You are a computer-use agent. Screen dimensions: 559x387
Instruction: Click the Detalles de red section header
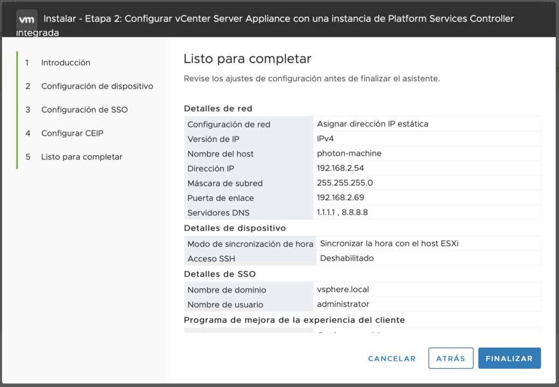pyautogui.click(x=218, y=109)
